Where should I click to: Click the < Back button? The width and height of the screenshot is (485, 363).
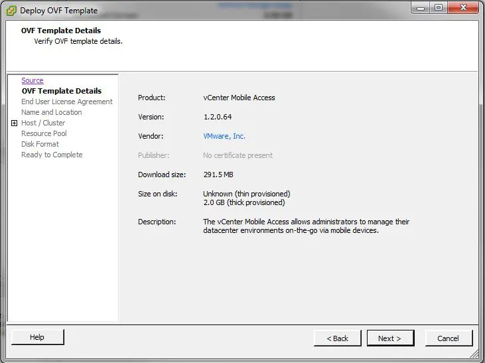(338, 338)
